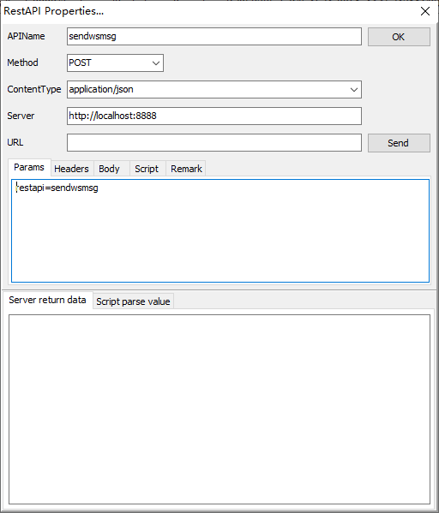Screen dimensions: 439x513
Task: Expand the ContentType dropdown arrow
Action: point(354,89)
